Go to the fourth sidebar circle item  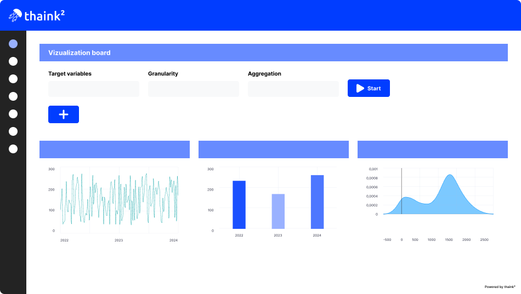13,96
